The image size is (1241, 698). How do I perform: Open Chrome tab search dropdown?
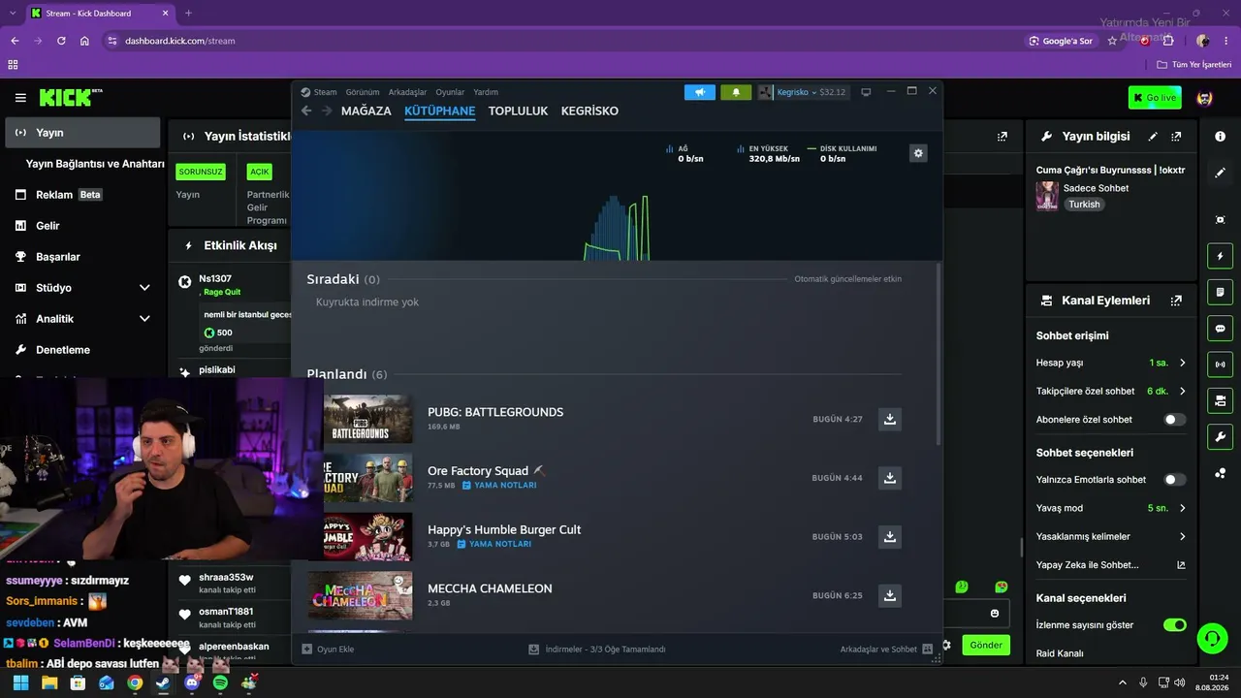point(12,14)
